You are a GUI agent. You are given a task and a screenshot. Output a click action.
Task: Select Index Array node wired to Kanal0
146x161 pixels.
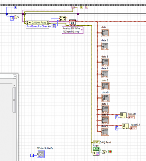pyautogui.click(x=123, y=115)
